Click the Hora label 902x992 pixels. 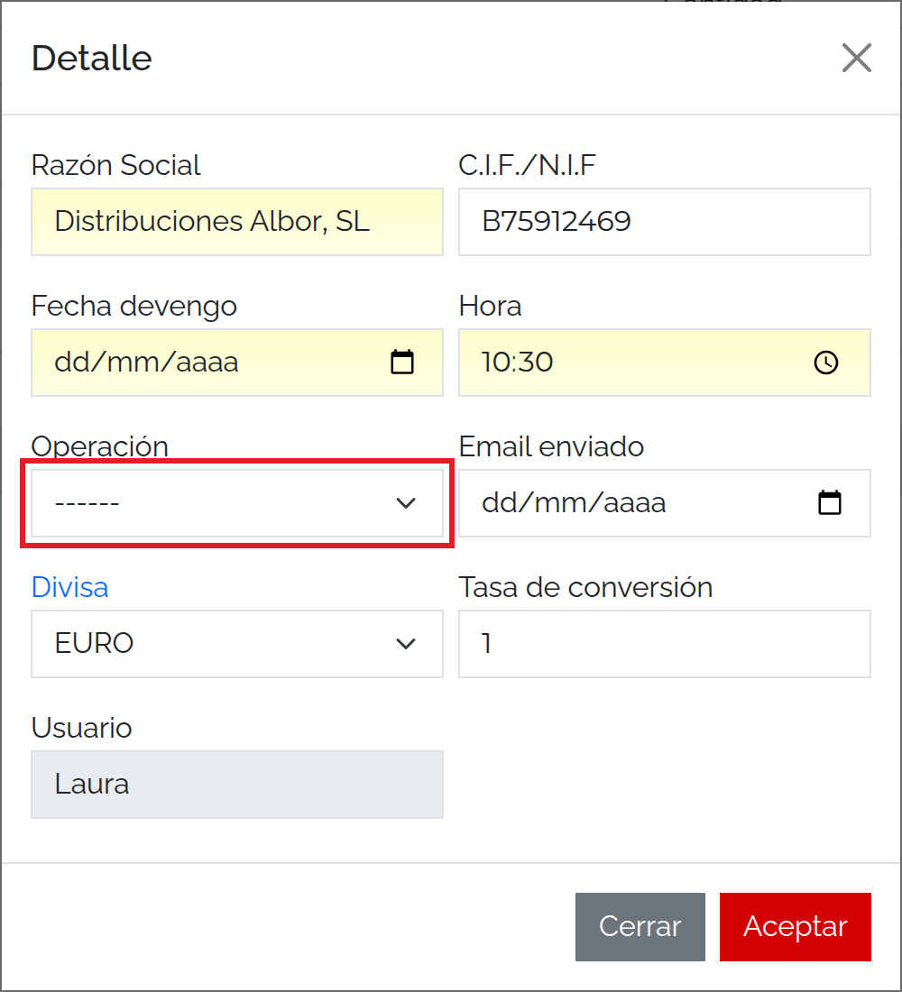(x=490, y=307)
